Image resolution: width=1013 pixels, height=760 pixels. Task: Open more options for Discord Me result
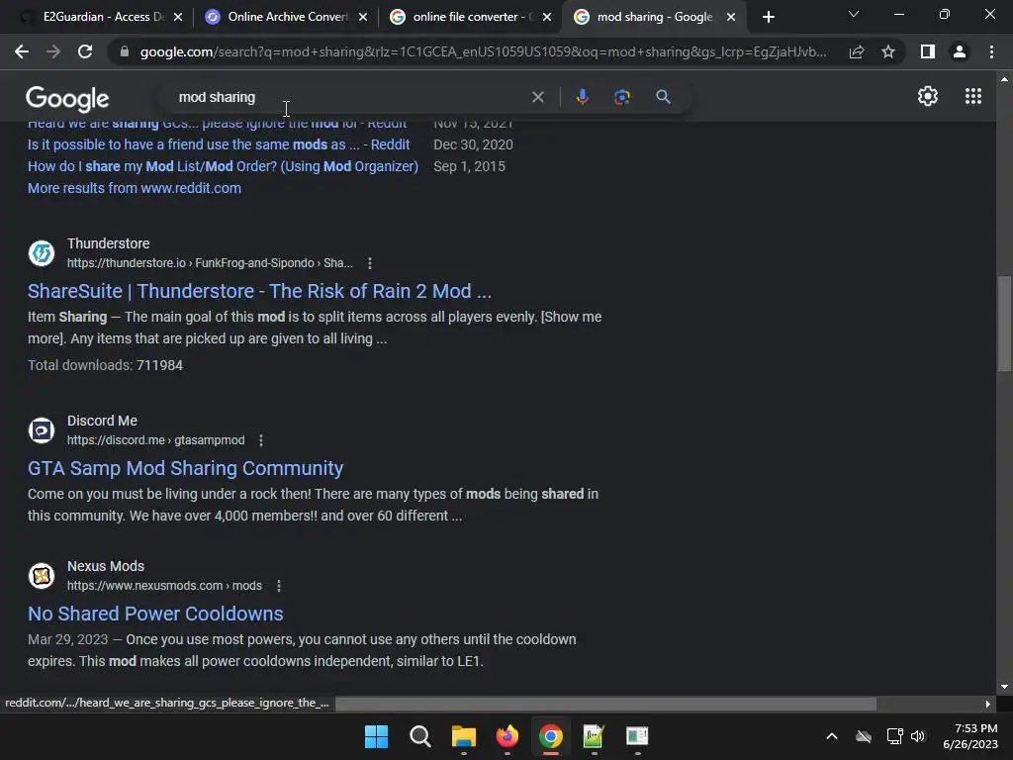[x=261, y=440]
